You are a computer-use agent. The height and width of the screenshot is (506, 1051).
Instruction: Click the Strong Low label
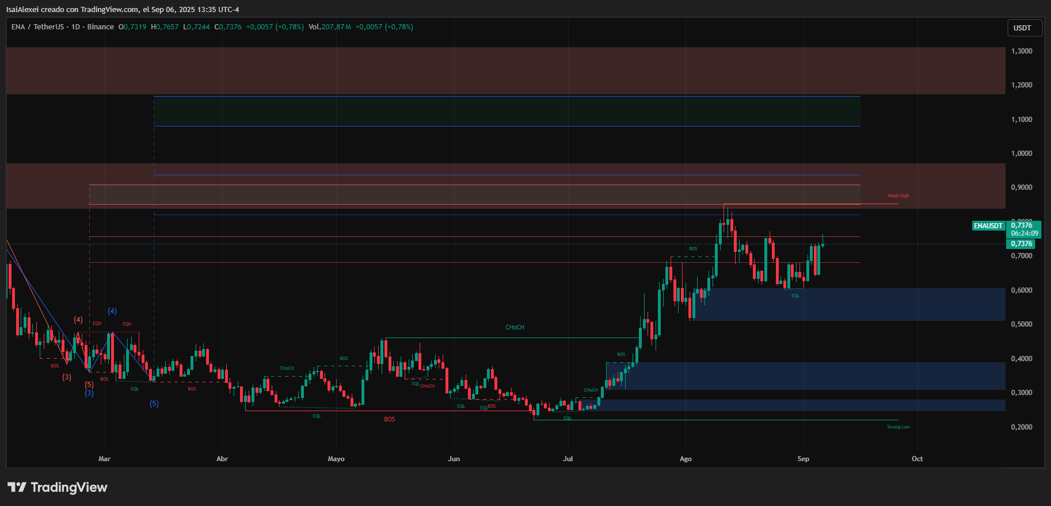click(x=898, y=427)
